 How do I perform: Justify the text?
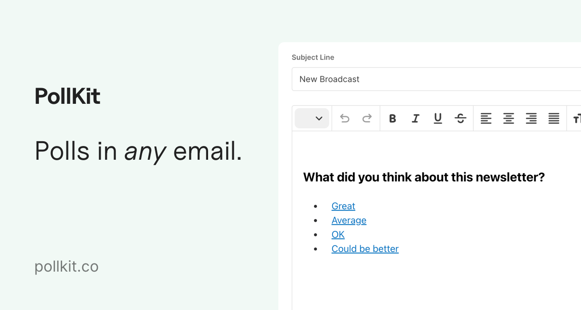[x=554, y=119]
